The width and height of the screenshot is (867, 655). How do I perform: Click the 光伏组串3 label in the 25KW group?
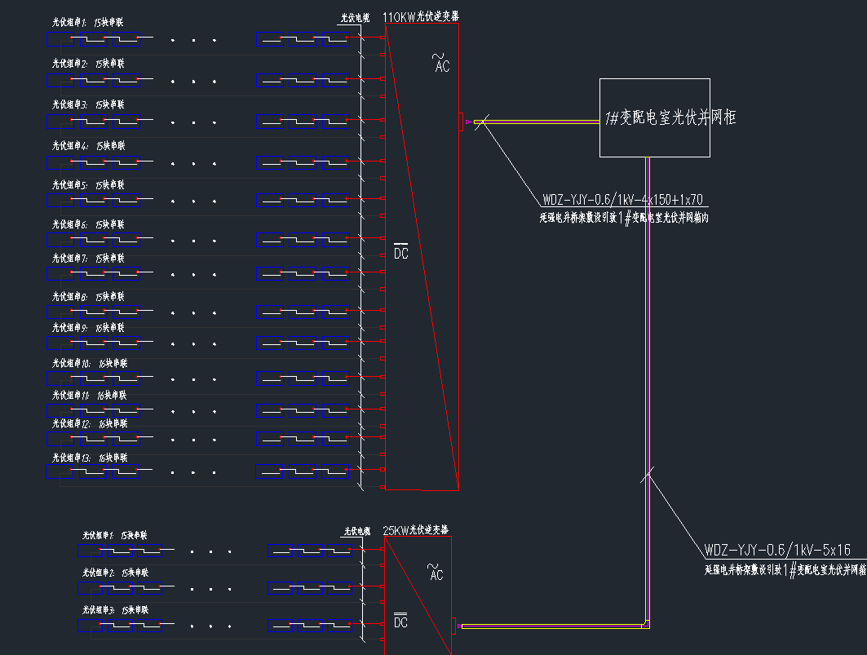click(x=115, y=609)
